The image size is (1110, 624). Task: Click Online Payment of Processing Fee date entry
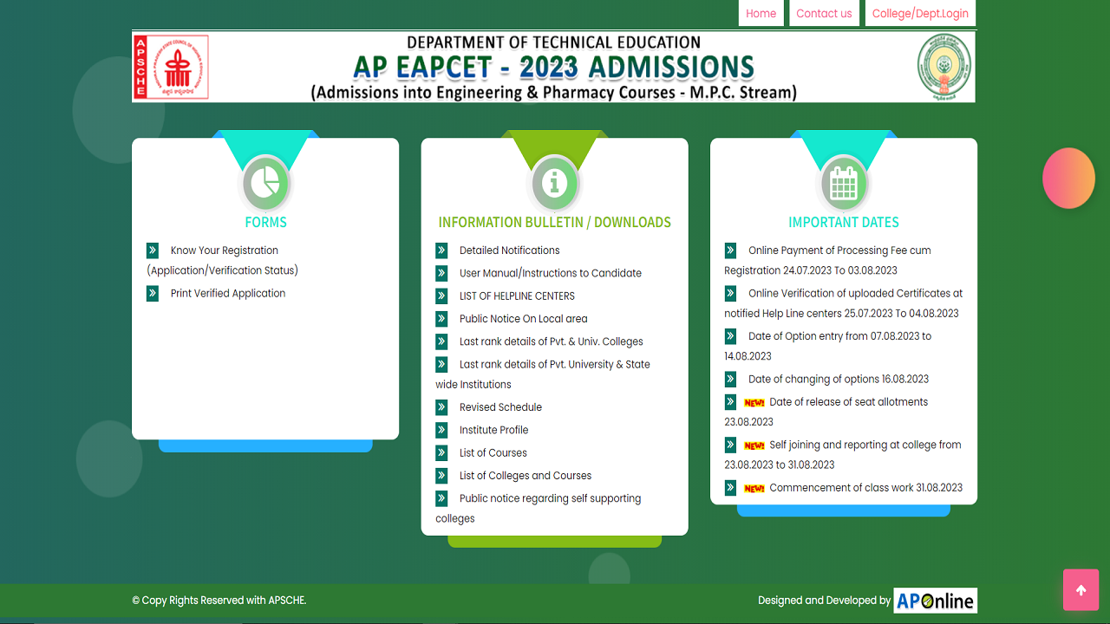pos(828,260)
